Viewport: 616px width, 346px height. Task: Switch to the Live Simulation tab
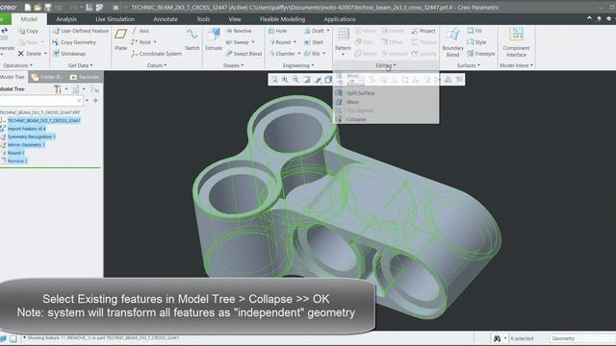[x=115, y=19]
